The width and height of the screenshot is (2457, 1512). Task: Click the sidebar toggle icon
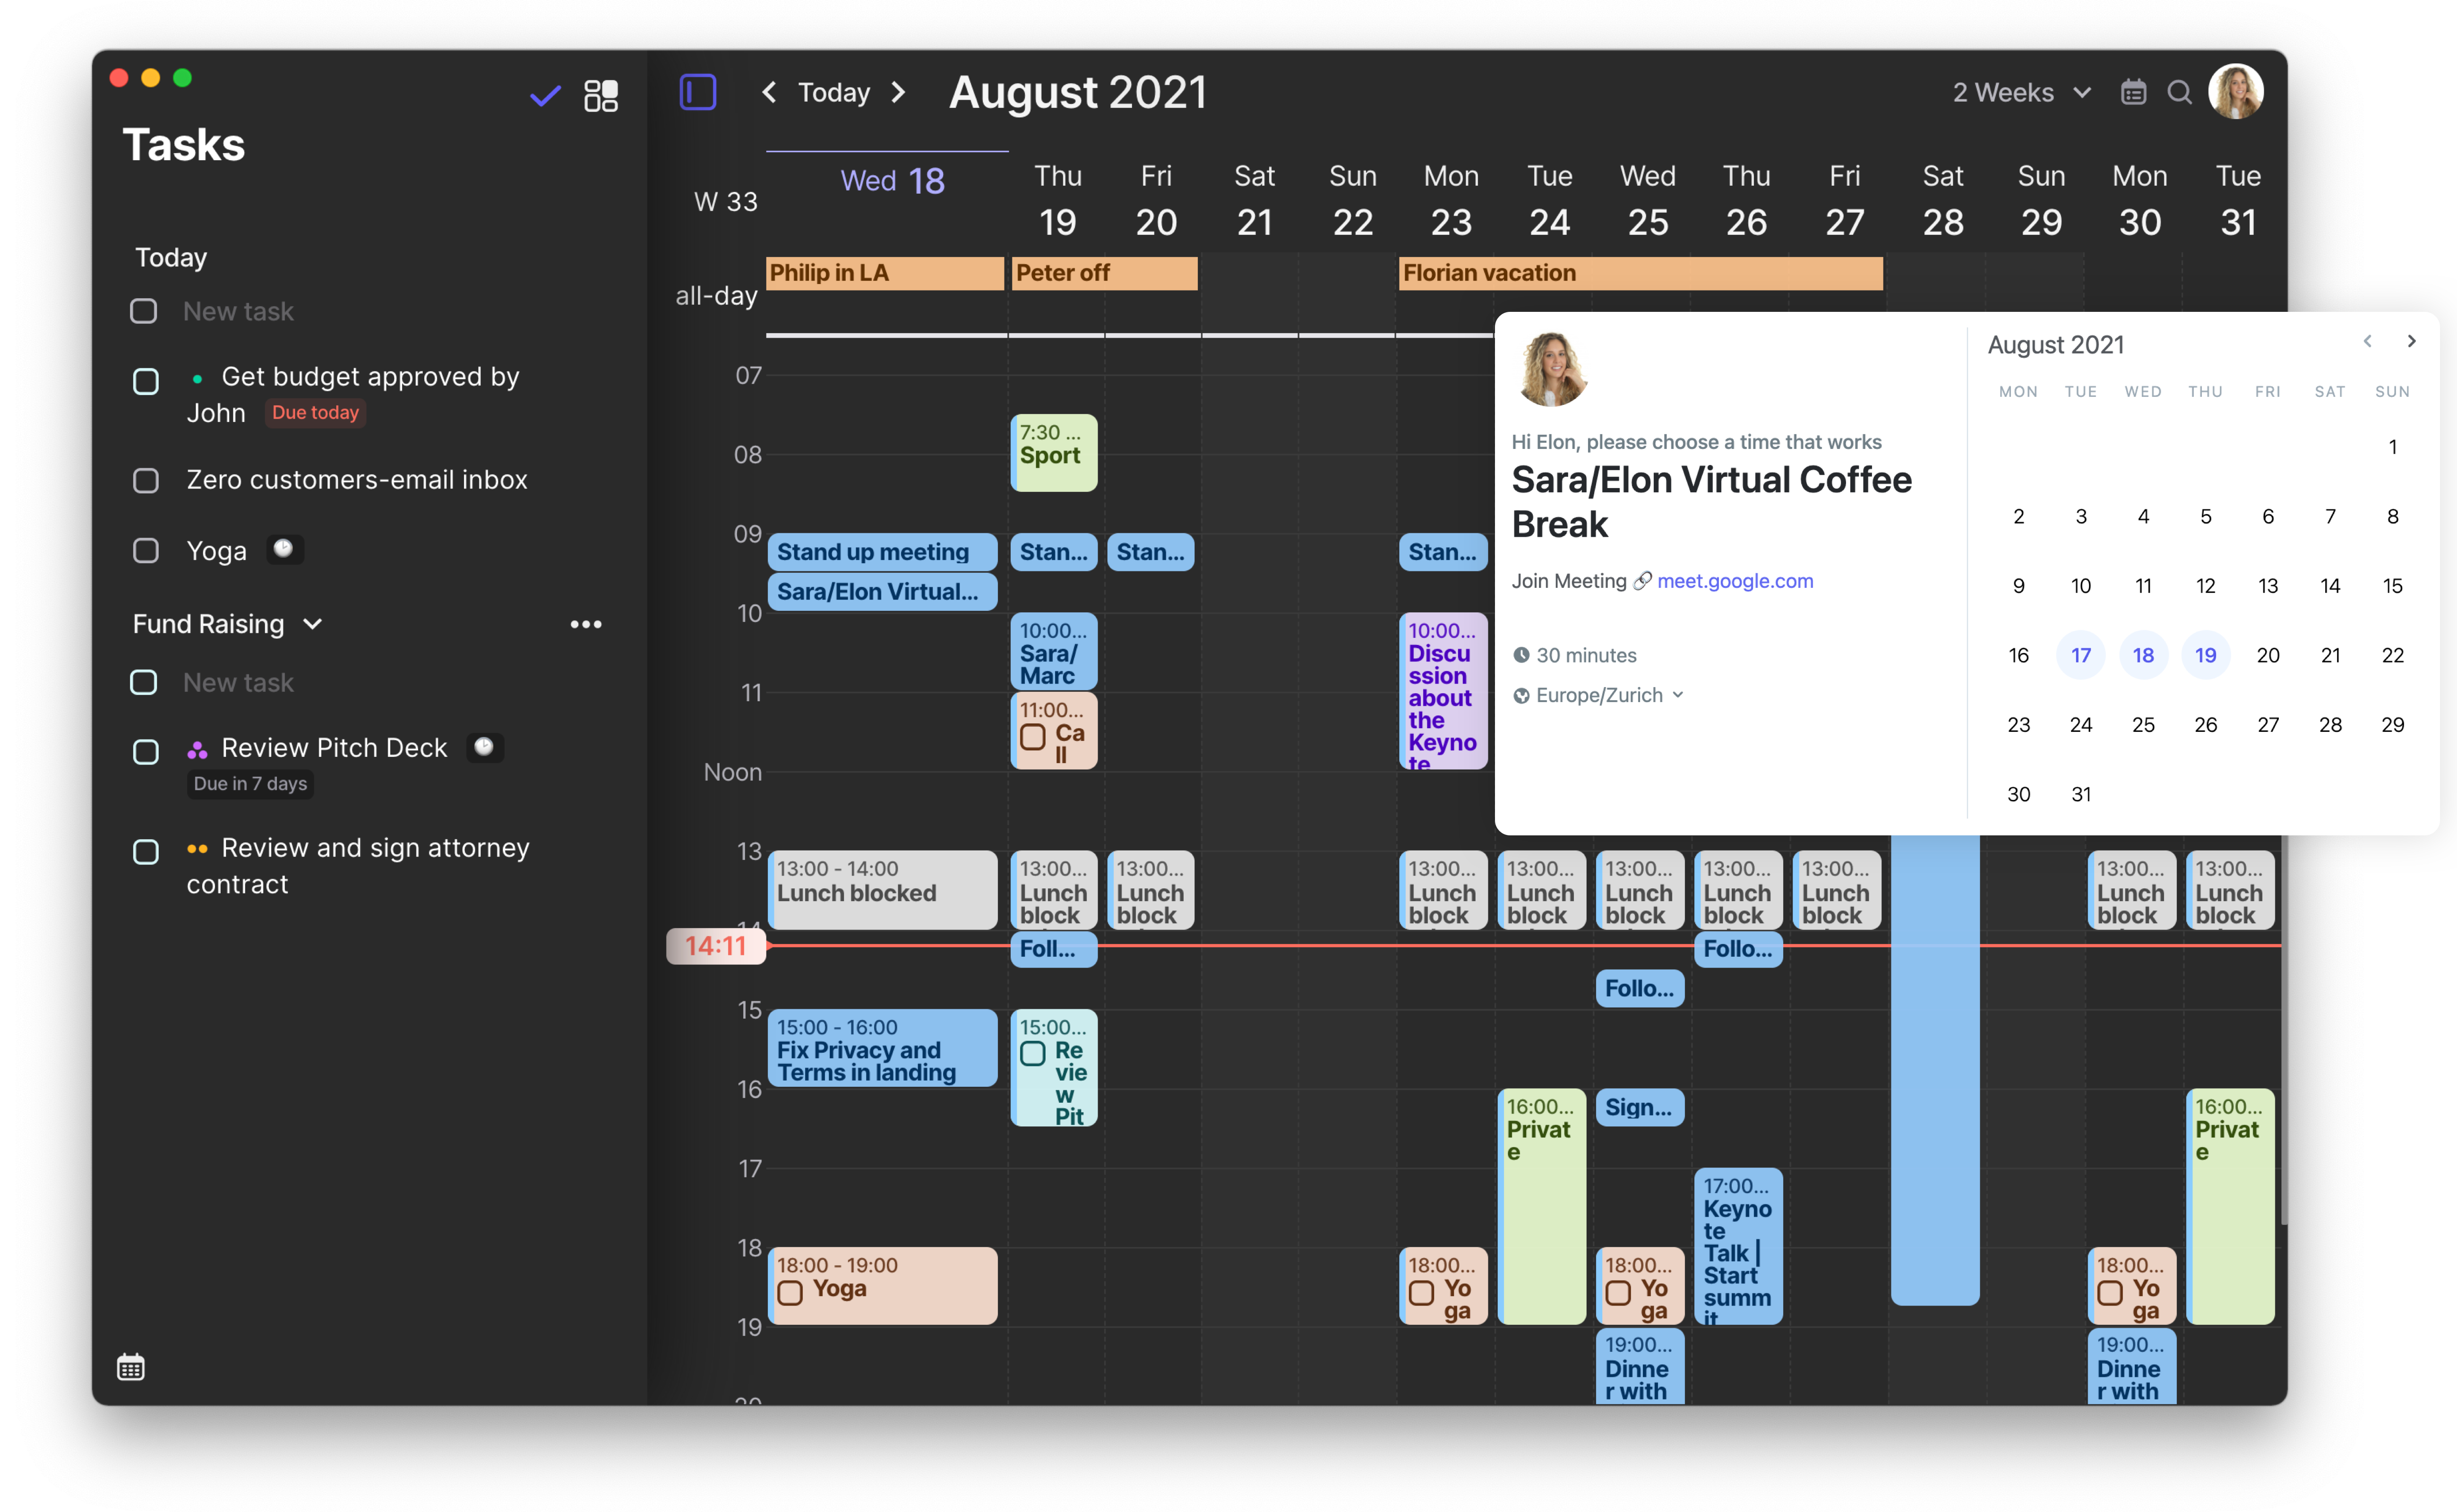click(x=697, y=92)
